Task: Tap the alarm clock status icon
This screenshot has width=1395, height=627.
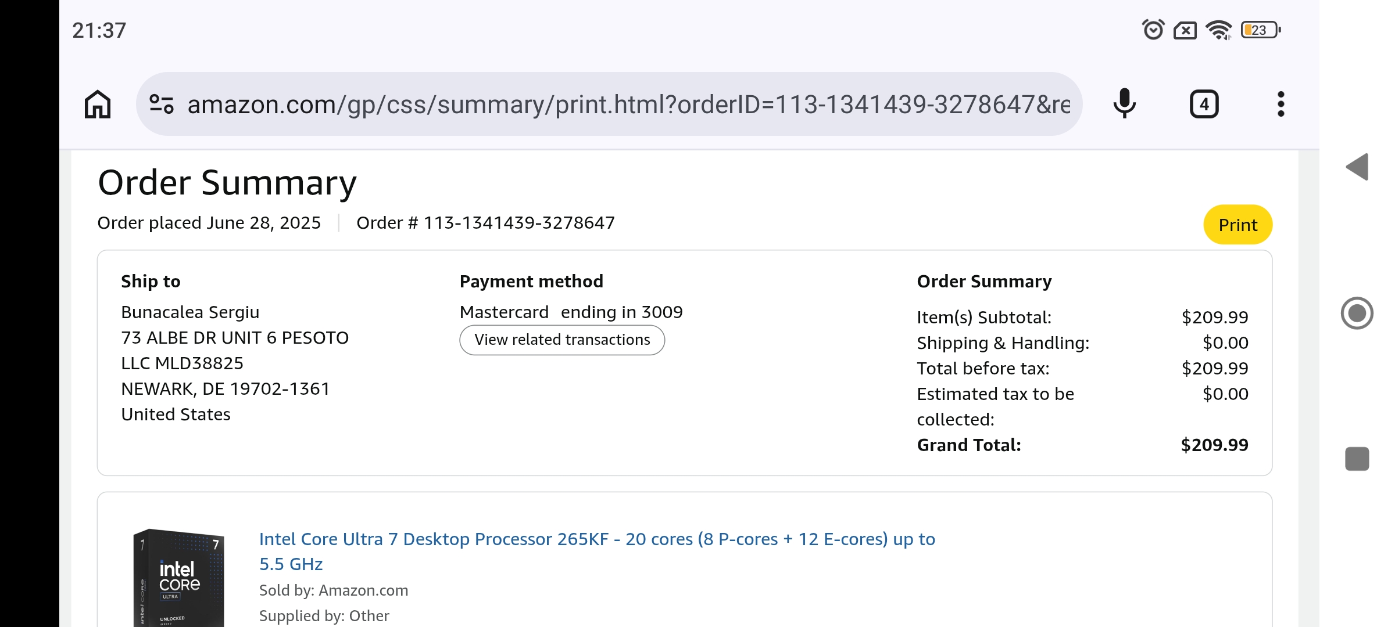Action: pos(1153,30)
